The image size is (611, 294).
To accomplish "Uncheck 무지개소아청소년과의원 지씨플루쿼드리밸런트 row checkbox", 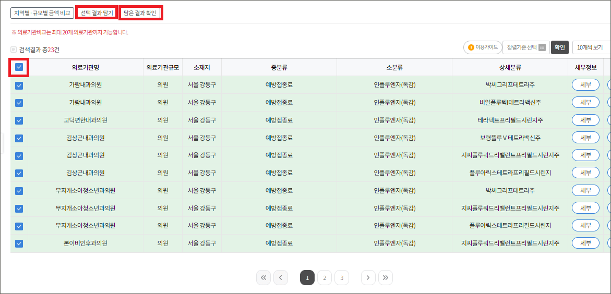I will 19,209.
